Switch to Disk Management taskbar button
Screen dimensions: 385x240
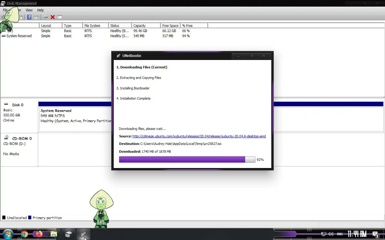click(68, 234)
